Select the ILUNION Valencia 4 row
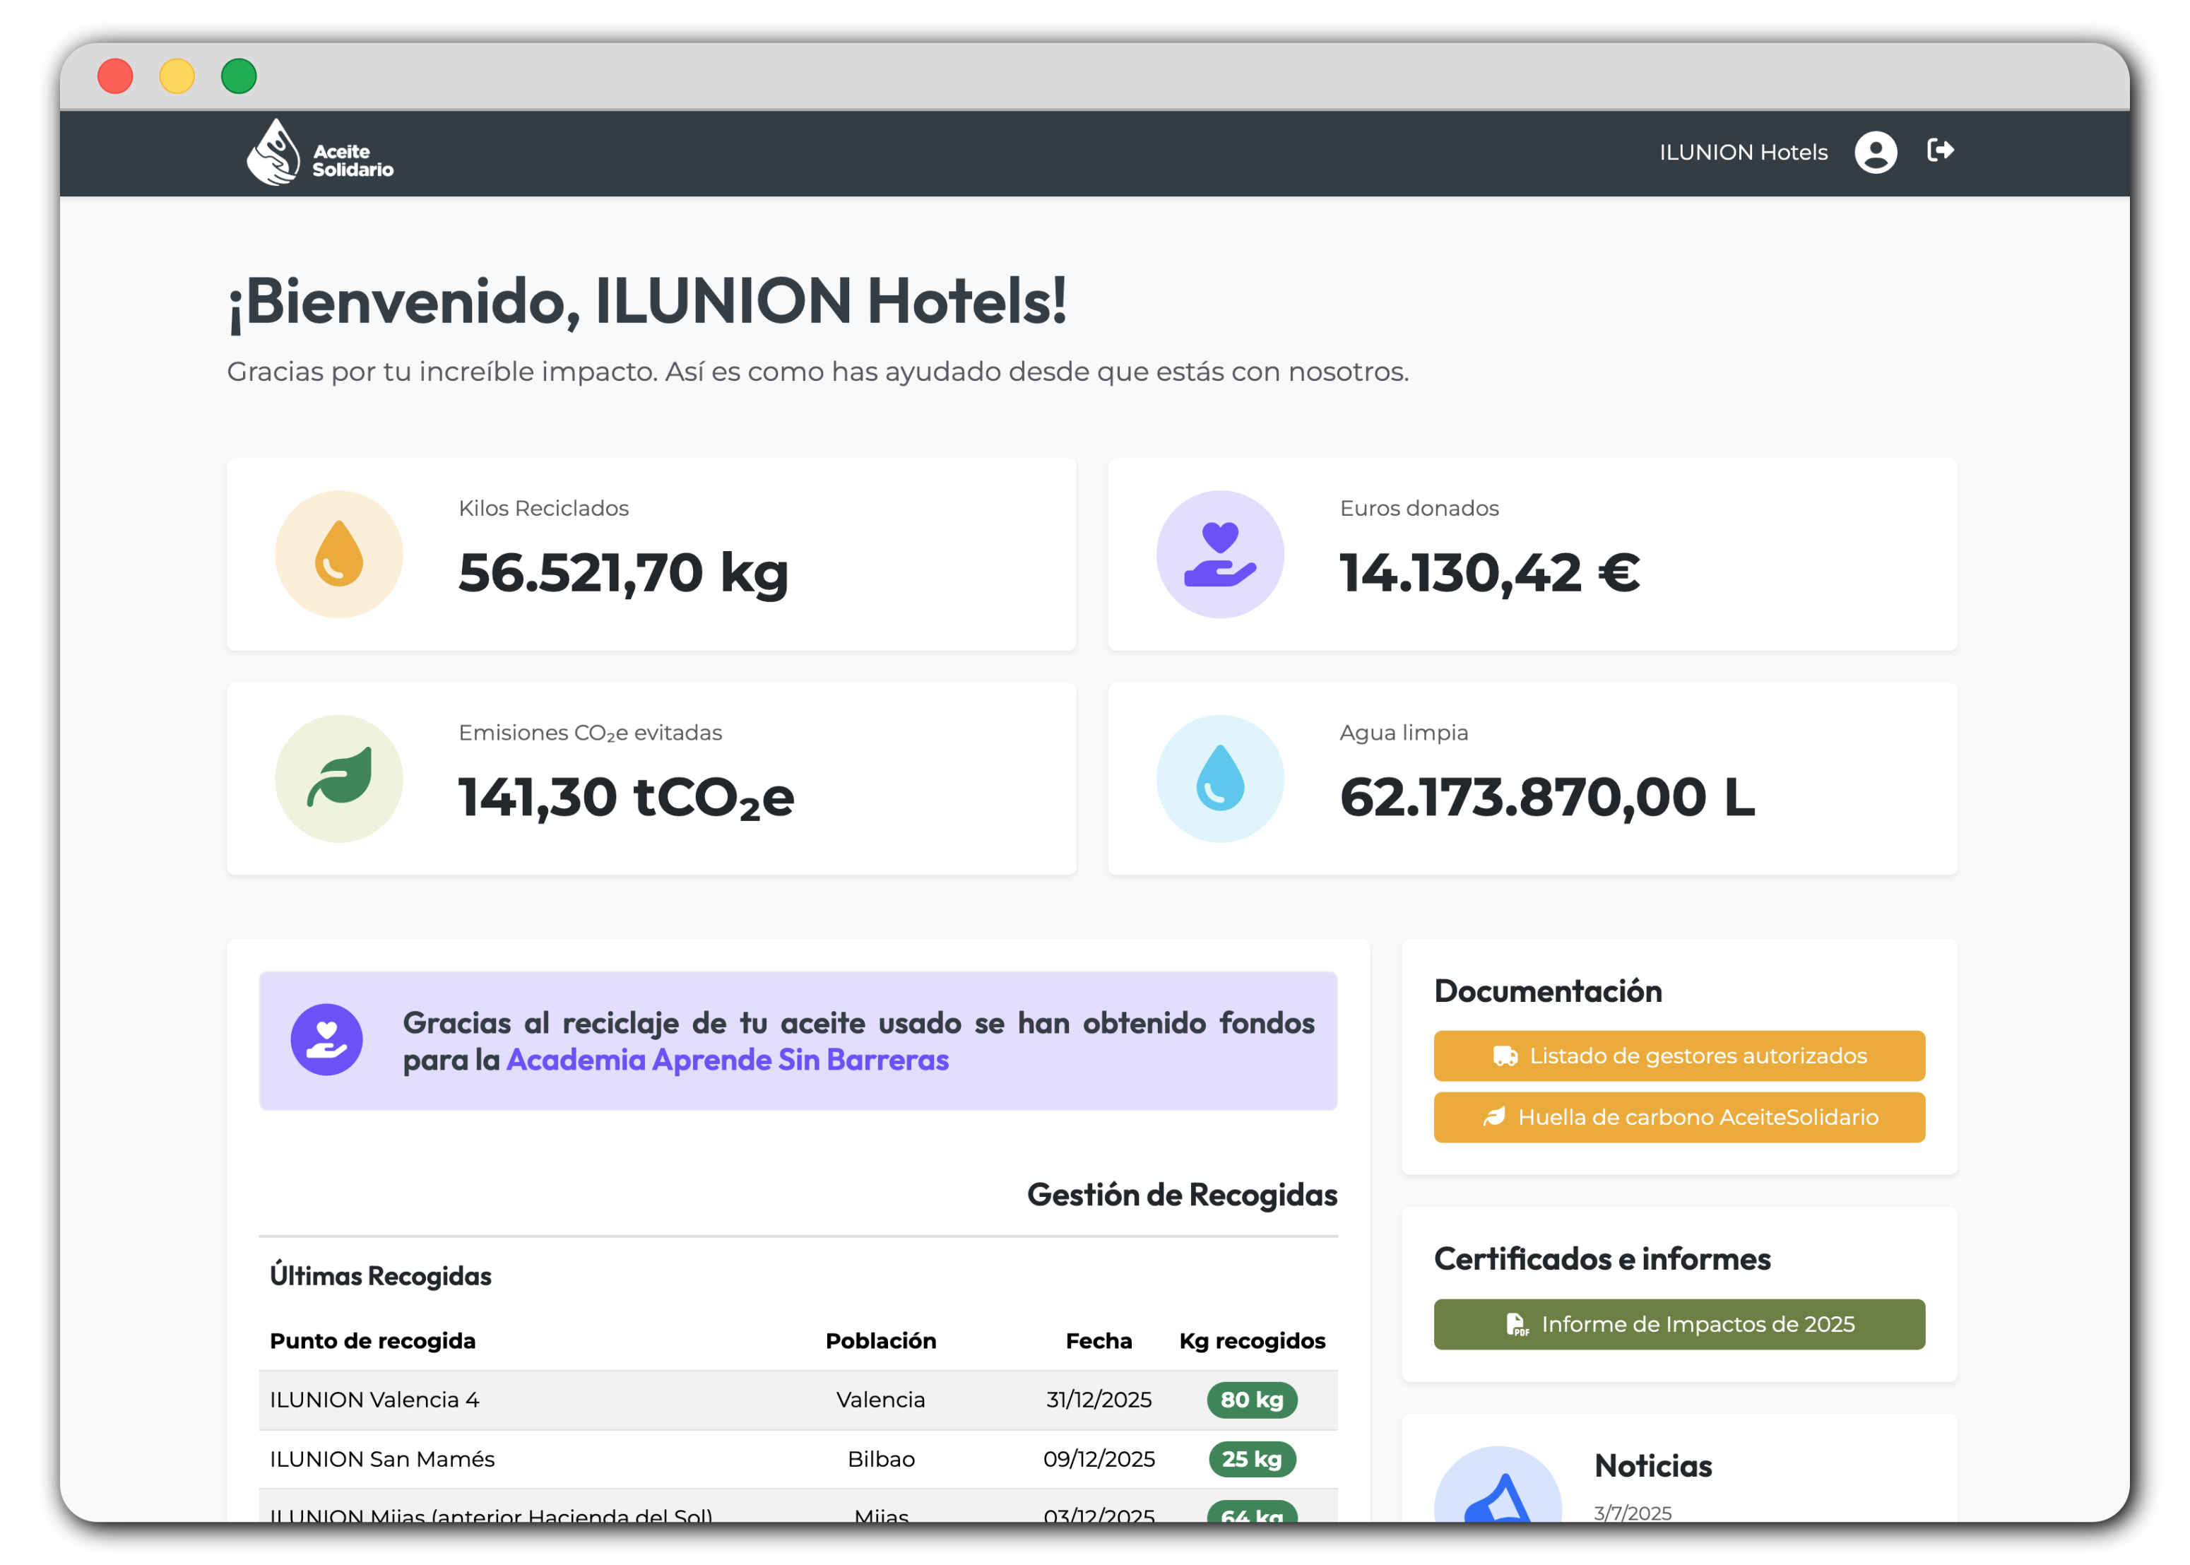The image size is (2190, 1565). coord(375,1399)
